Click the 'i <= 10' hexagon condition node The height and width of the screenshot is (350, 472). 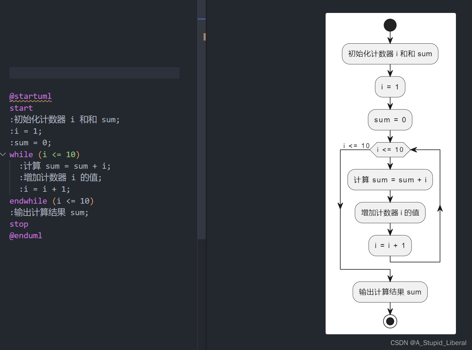click(390, 150)
